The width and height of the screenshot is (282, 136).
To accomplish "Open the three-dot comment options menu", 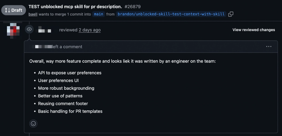I will (x=269, y=47).
